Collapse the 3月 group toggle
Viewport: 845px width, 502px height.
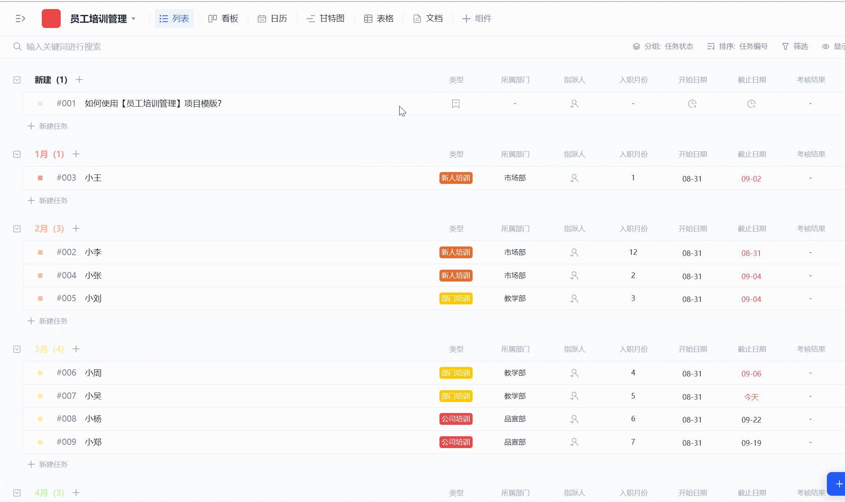pyautogui.click(x=17, y=349)
